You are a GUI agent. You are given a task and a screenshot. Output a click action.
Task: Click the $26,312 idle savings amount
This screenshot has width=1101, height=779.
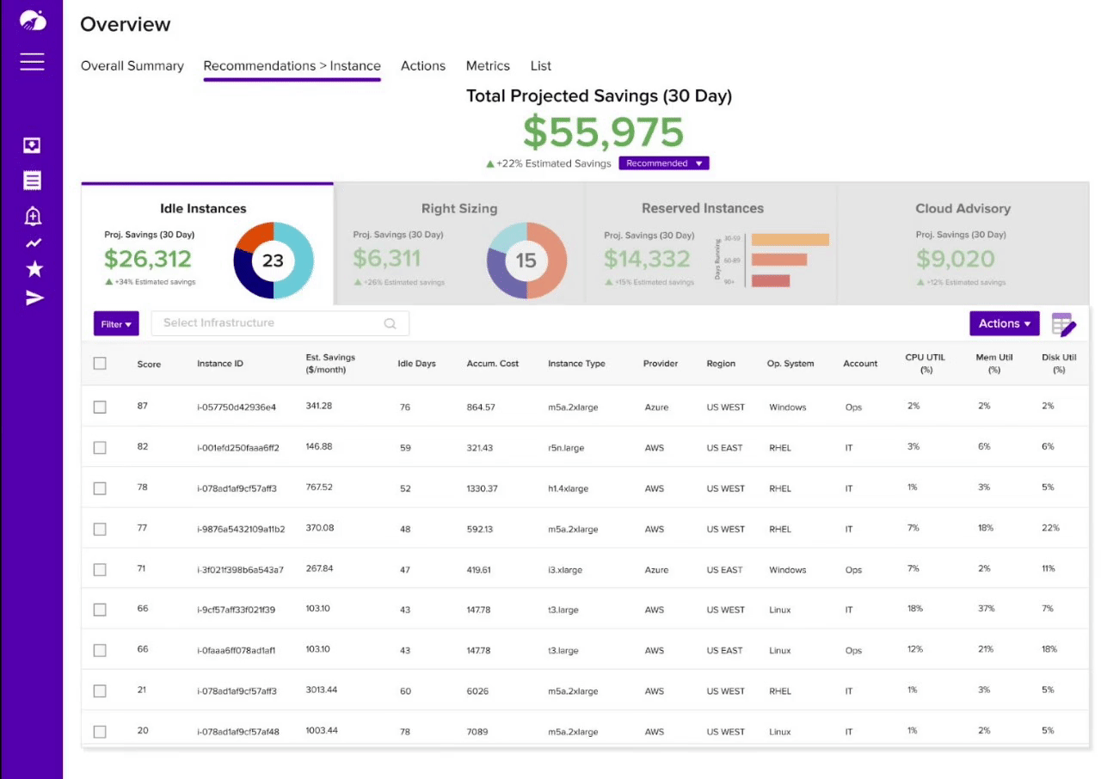(x=148, y=259)
